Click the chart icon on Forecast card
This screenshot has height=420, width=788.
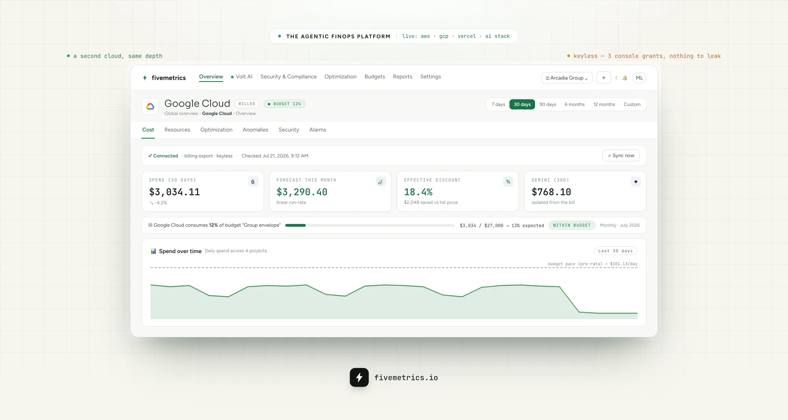[x=380, y=182]
